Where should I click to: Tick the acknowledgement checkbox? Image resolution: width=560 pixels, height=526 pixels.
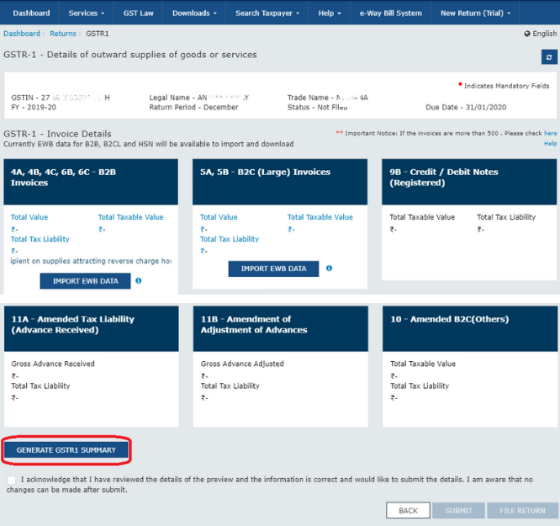coord(12,480)
